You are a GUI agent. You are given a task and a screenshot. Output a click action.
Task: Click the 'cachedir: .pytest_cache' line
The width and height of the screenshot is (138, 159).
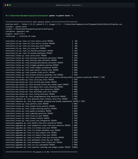click(16, 27)
